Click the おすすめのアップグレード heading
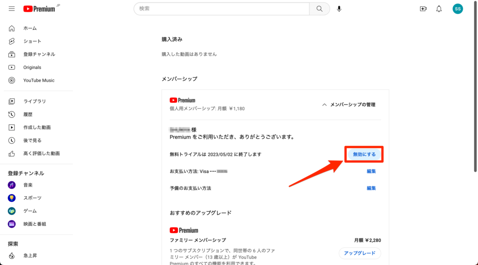478x265 pixels. click(201, 213)
